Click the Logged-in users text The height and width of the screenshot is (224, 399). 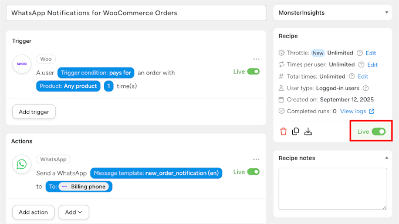pyautogui.click(x=337, y=88)
